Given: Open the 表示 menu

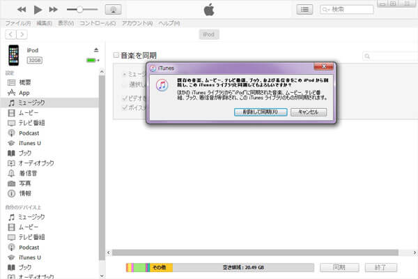Looking at the screenshot, I should point(66,24).
